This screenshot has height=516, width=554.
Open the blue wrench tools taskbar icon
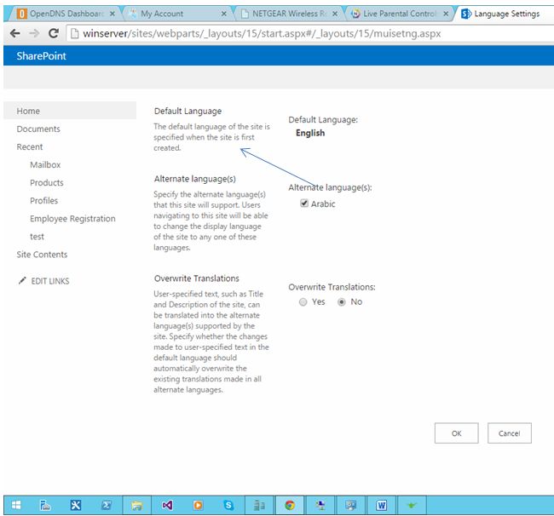(76, 505)
